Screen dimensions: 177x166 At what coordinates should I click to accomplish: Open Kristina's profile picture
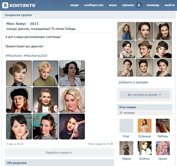(x=144, y=148)
